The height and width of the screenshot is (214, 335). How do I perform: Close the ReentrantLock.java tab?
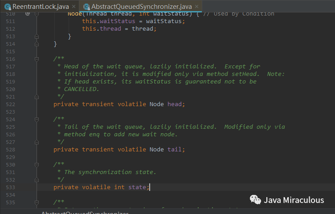74,7
